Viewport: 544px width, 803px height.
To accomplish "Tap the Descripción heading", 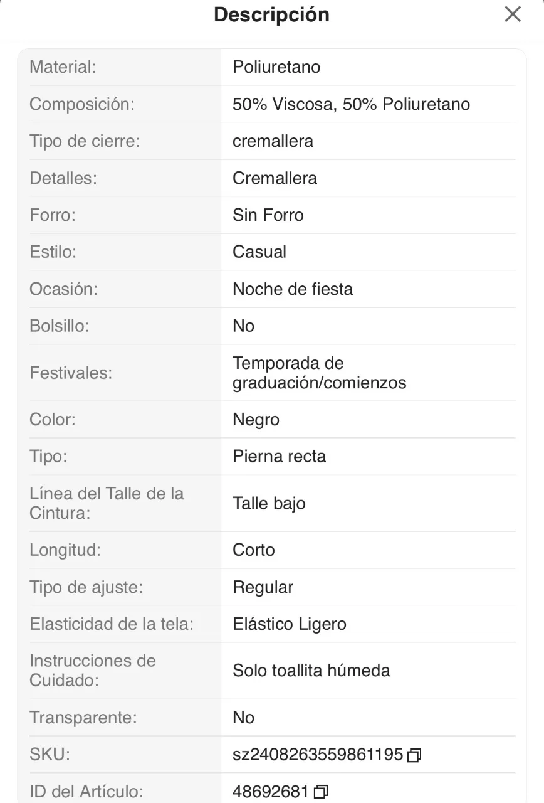I will point(271,14).
